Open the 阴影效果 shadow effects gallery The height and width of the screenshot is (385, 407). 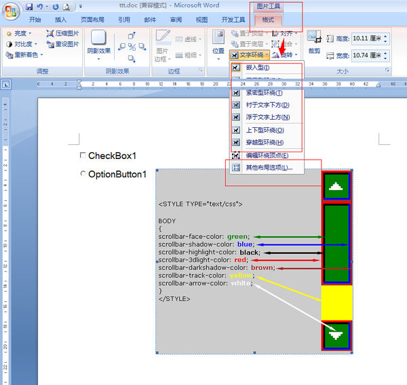click(x=98, y=45)
